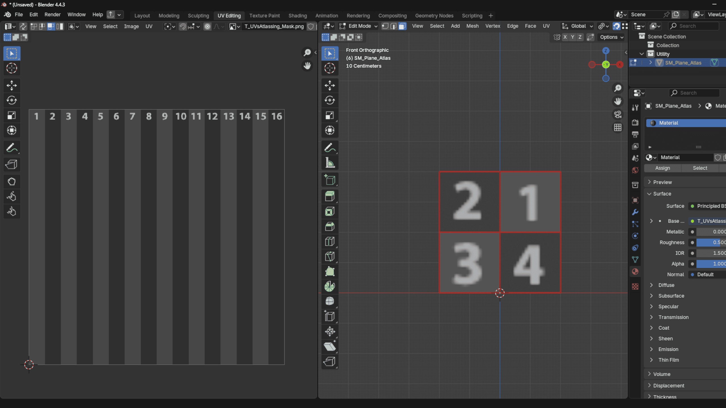The image size is (726, 408).
Task: Toggle snapping in the UV editor header
Action: 183,26
